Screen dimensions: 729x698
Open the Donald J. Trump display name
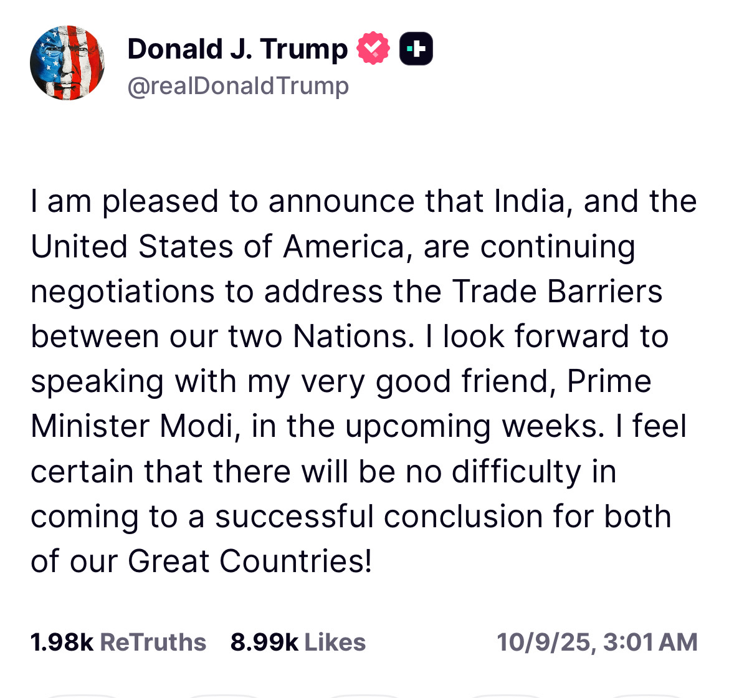point(237,49)
